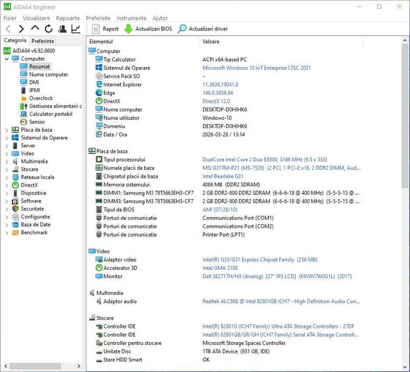Open the Intel Bearlake G31 chipset link
The height and width of the screenshot is (372, 410).
pos(222,176)
